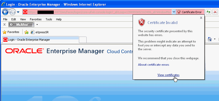Viewport: 219px width, 101px height.
Task: Open the File menu
Action: pos(5,19)
